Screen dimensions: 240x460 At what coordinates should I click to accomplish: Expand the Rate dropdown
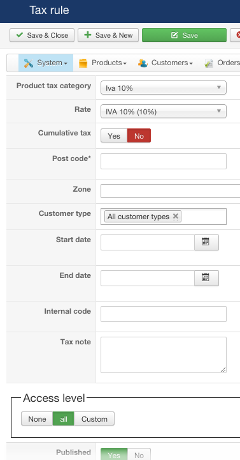(x=164, y=111)
